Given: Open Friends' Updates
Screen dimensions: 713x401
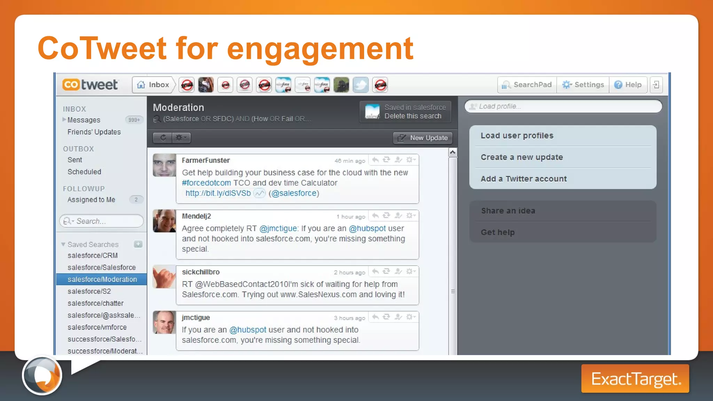Looking at the screenshot, I should (94, 132).
